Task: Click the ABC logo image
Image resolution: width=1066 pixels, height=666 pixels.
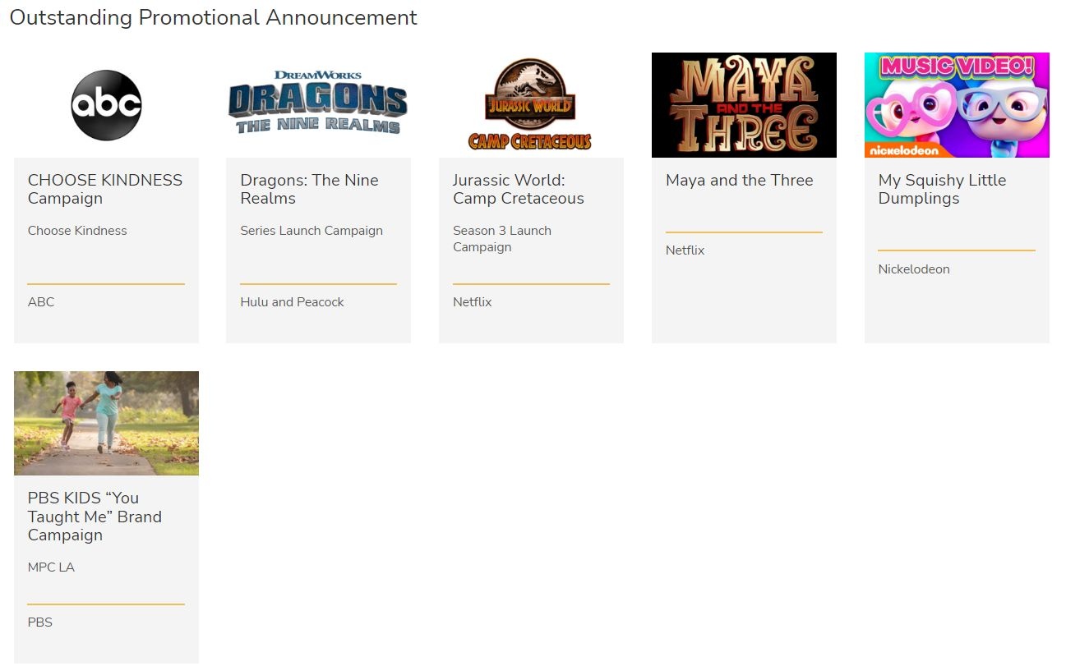Action: coord(106,105)
